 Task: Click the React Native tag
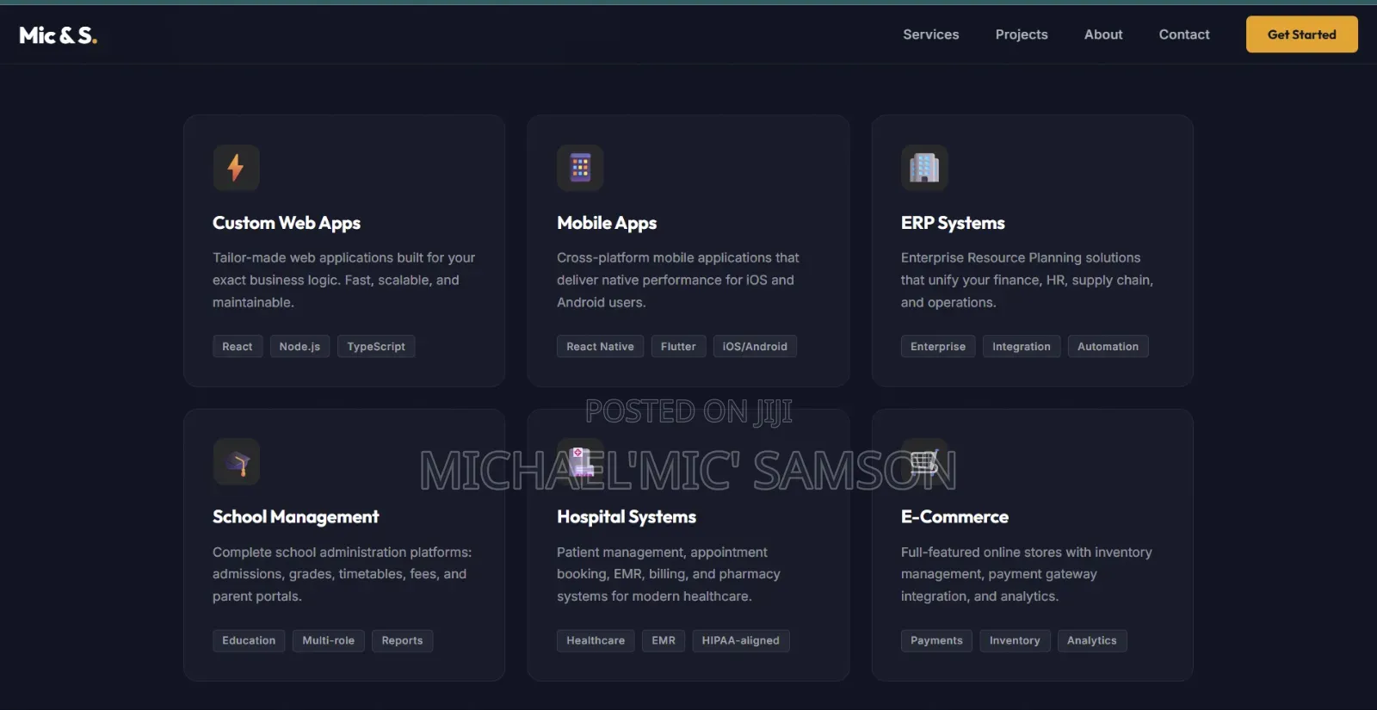[x=600, y=347]
